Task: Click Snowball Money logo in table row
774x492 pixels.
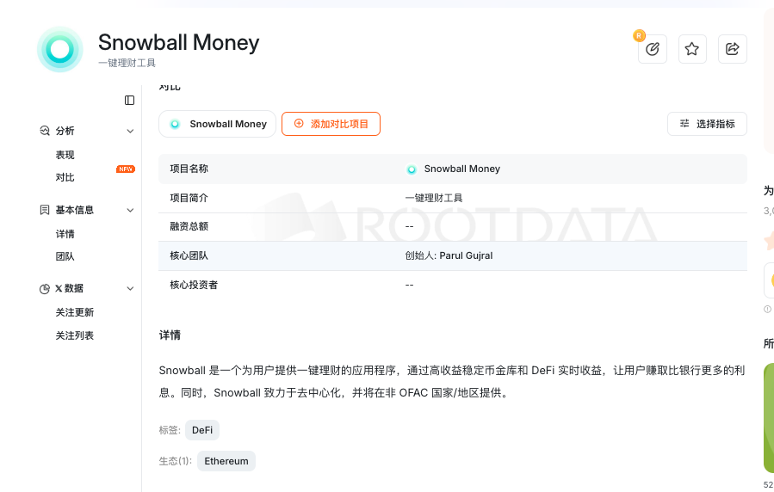Action: [412, 169]
